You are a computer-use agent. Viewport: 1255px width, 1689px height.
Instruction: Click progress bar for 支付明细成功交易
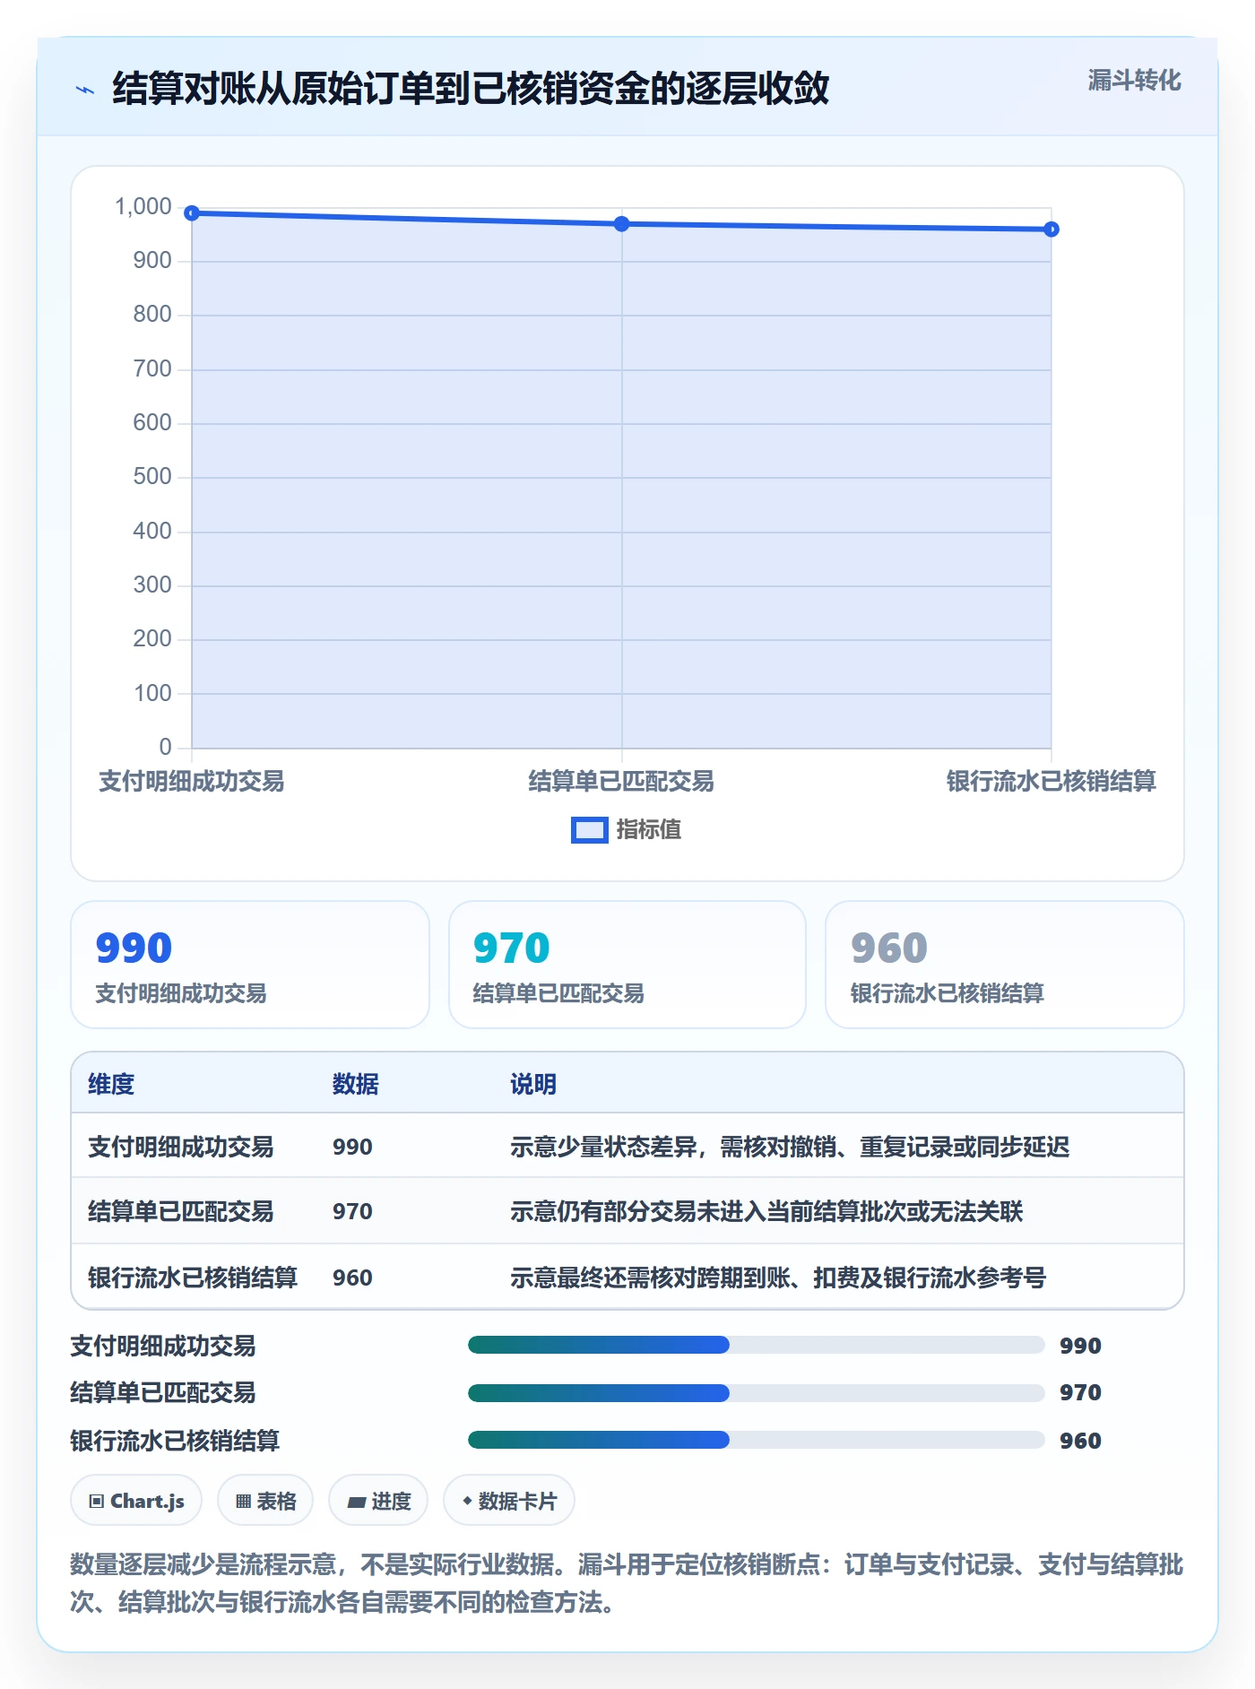click(x=757, y=1345)
